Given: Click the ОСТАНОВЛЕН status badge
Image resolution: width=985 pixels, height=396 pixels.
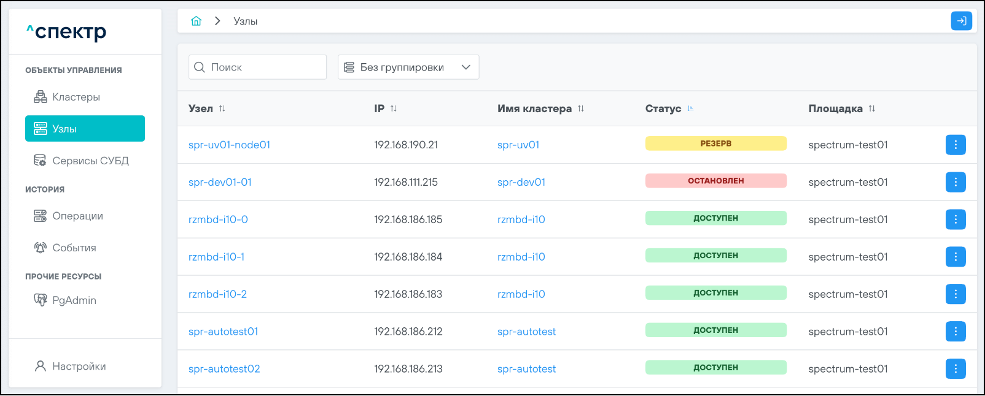Looking at the screenshot, I should click(715, 181).
